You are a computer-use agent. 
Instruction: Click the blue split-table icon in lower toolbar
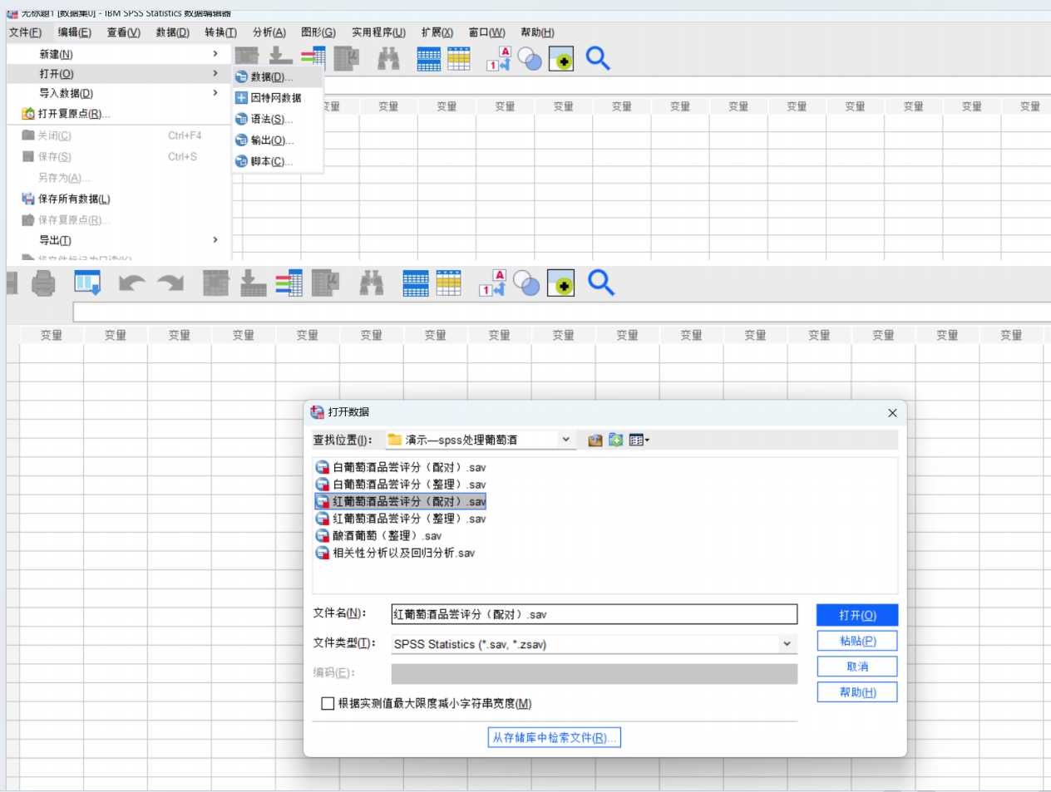[416, 283]
